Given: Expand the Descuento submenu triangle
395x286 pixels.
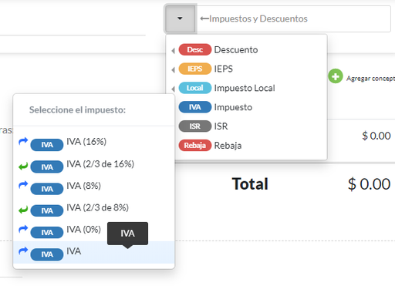Looking at the screenshot, I should [x=174, y=51].
